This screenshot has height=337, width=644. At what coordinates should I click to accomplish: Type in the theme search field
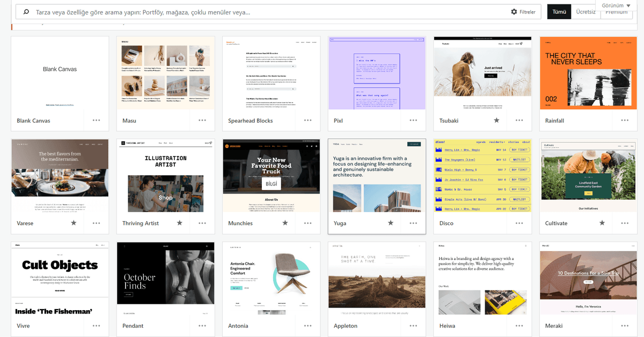click(268, 12)
